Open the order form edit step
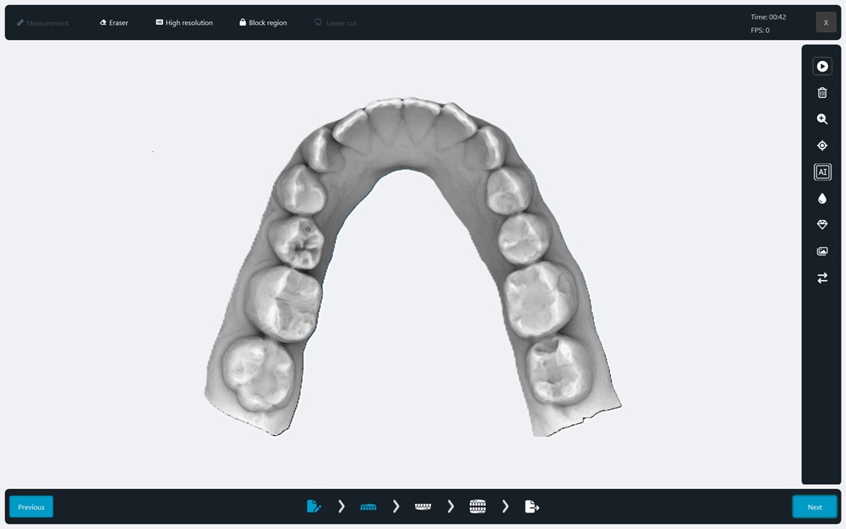The image size is (846, 529). (x=313, y=507)
